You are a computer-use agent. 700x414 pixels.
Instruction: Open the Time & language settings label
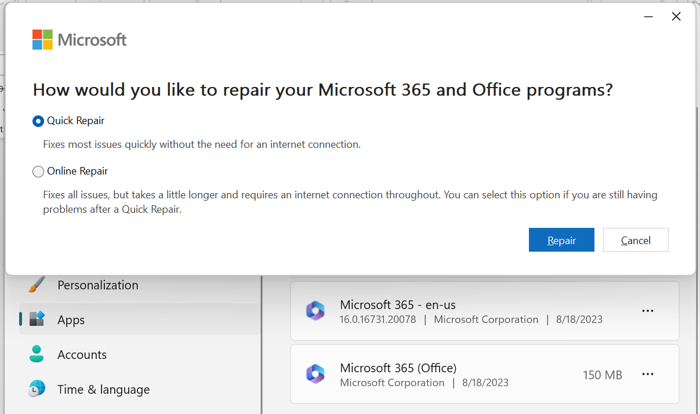tap(104, 389)
